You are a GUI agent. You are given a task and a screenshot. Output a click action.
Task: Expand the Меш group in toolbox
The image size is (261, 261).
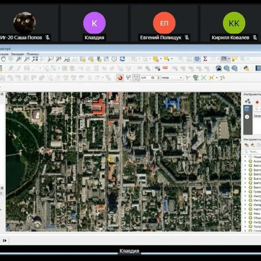245,213
